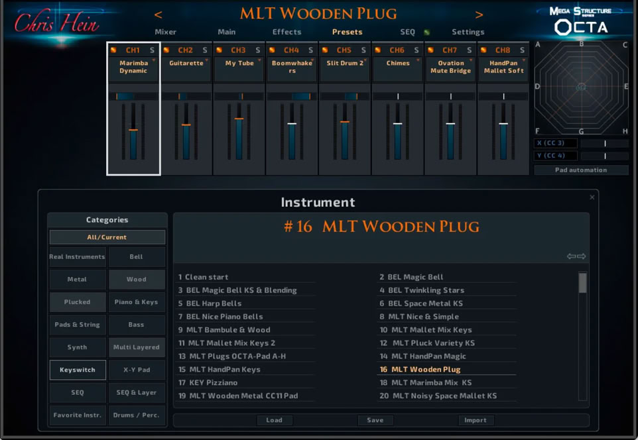Open Marimba Dynamic instrument dropdown
This screenshot has width=638, height=440.
click(x=133, y=69)
